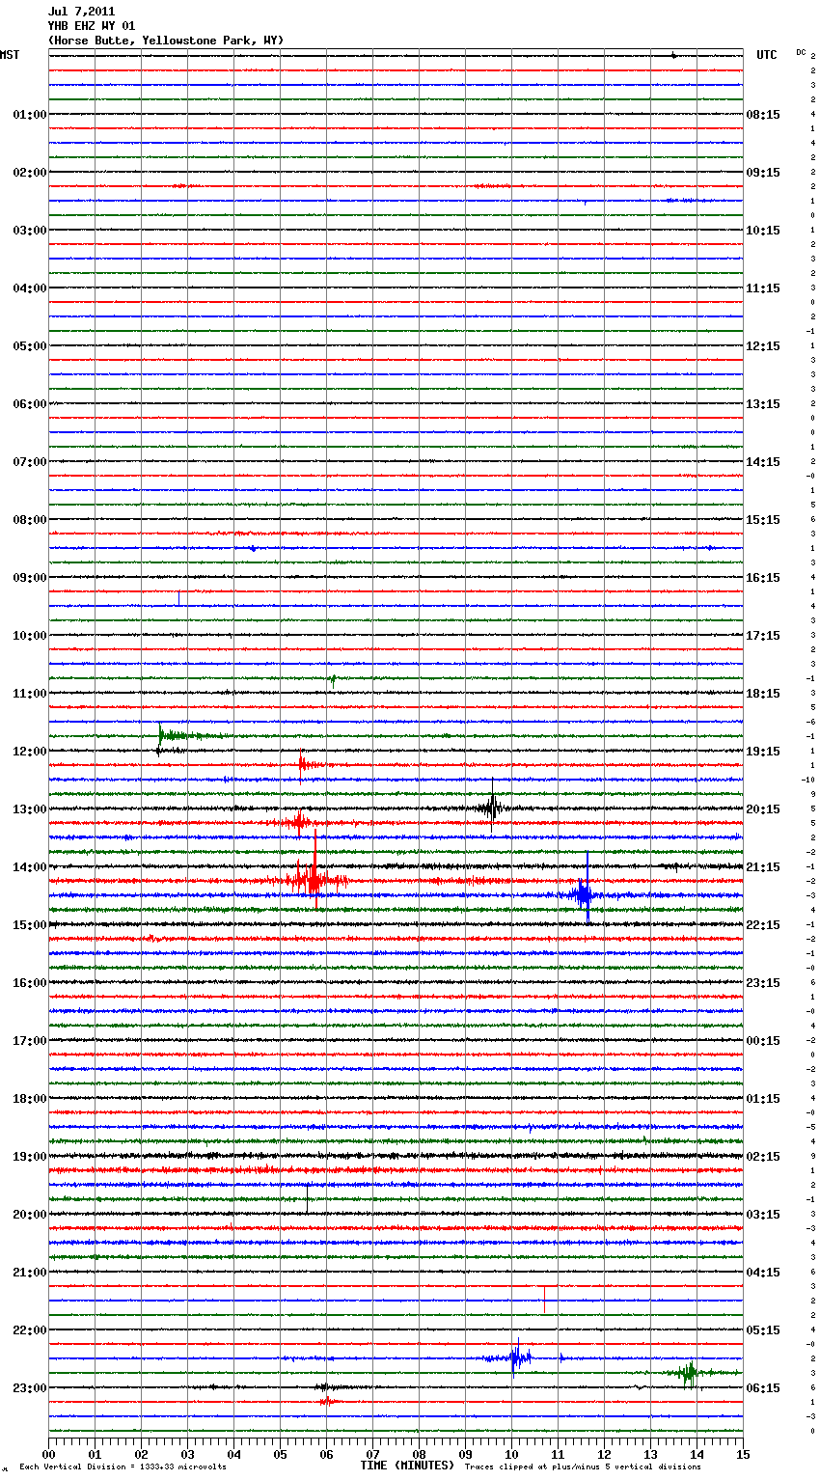
Task: Click the 06:15 UTC time label
Action: tap(763, 1388)
